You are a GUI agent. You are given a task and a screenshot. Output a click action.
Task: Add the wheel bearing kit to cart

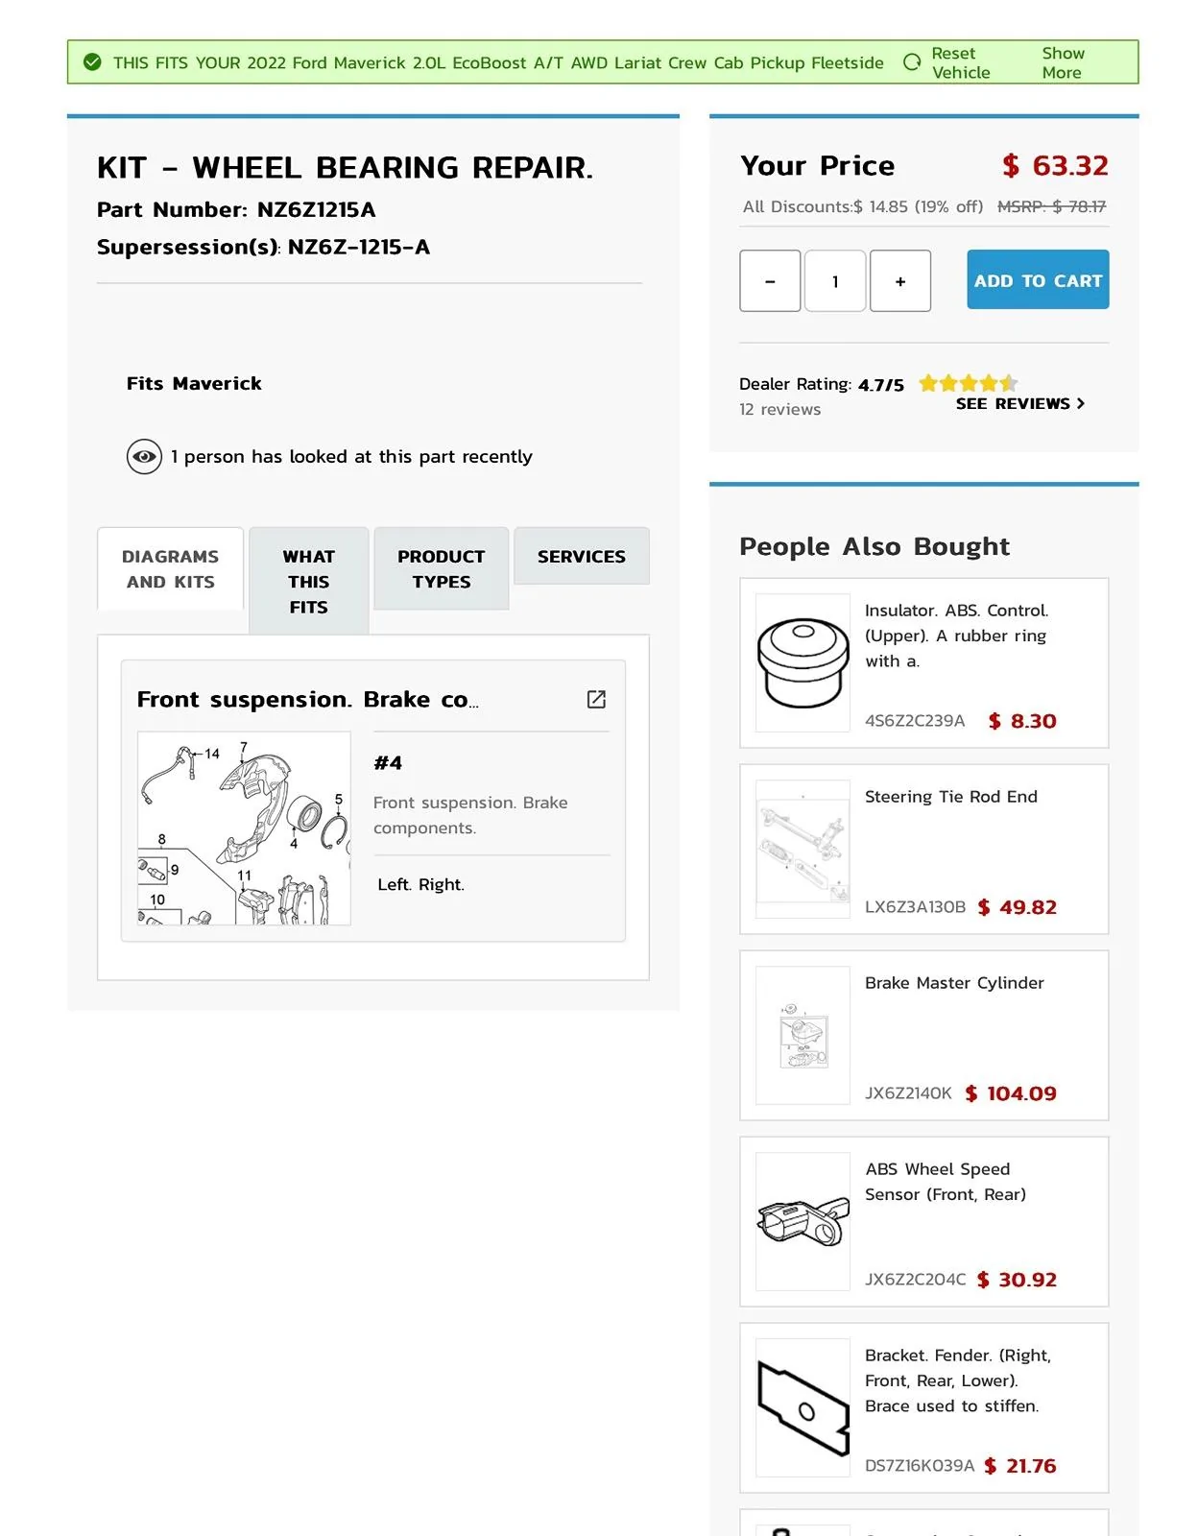coord(1038,280)
